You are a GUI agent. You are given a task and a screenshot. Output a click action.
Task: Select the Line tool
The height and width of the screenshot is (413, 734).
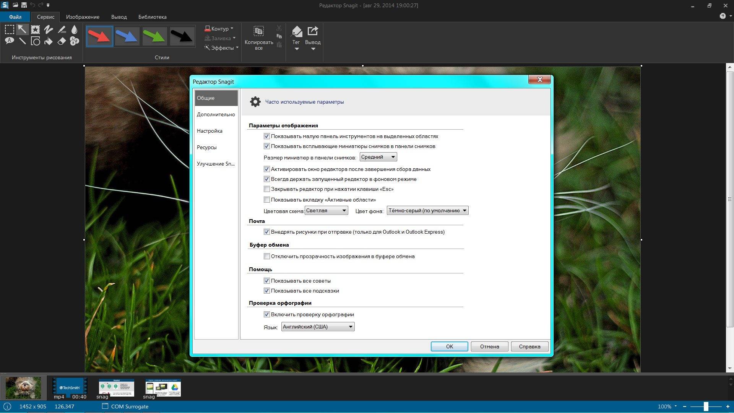click(x=23, y=41)
